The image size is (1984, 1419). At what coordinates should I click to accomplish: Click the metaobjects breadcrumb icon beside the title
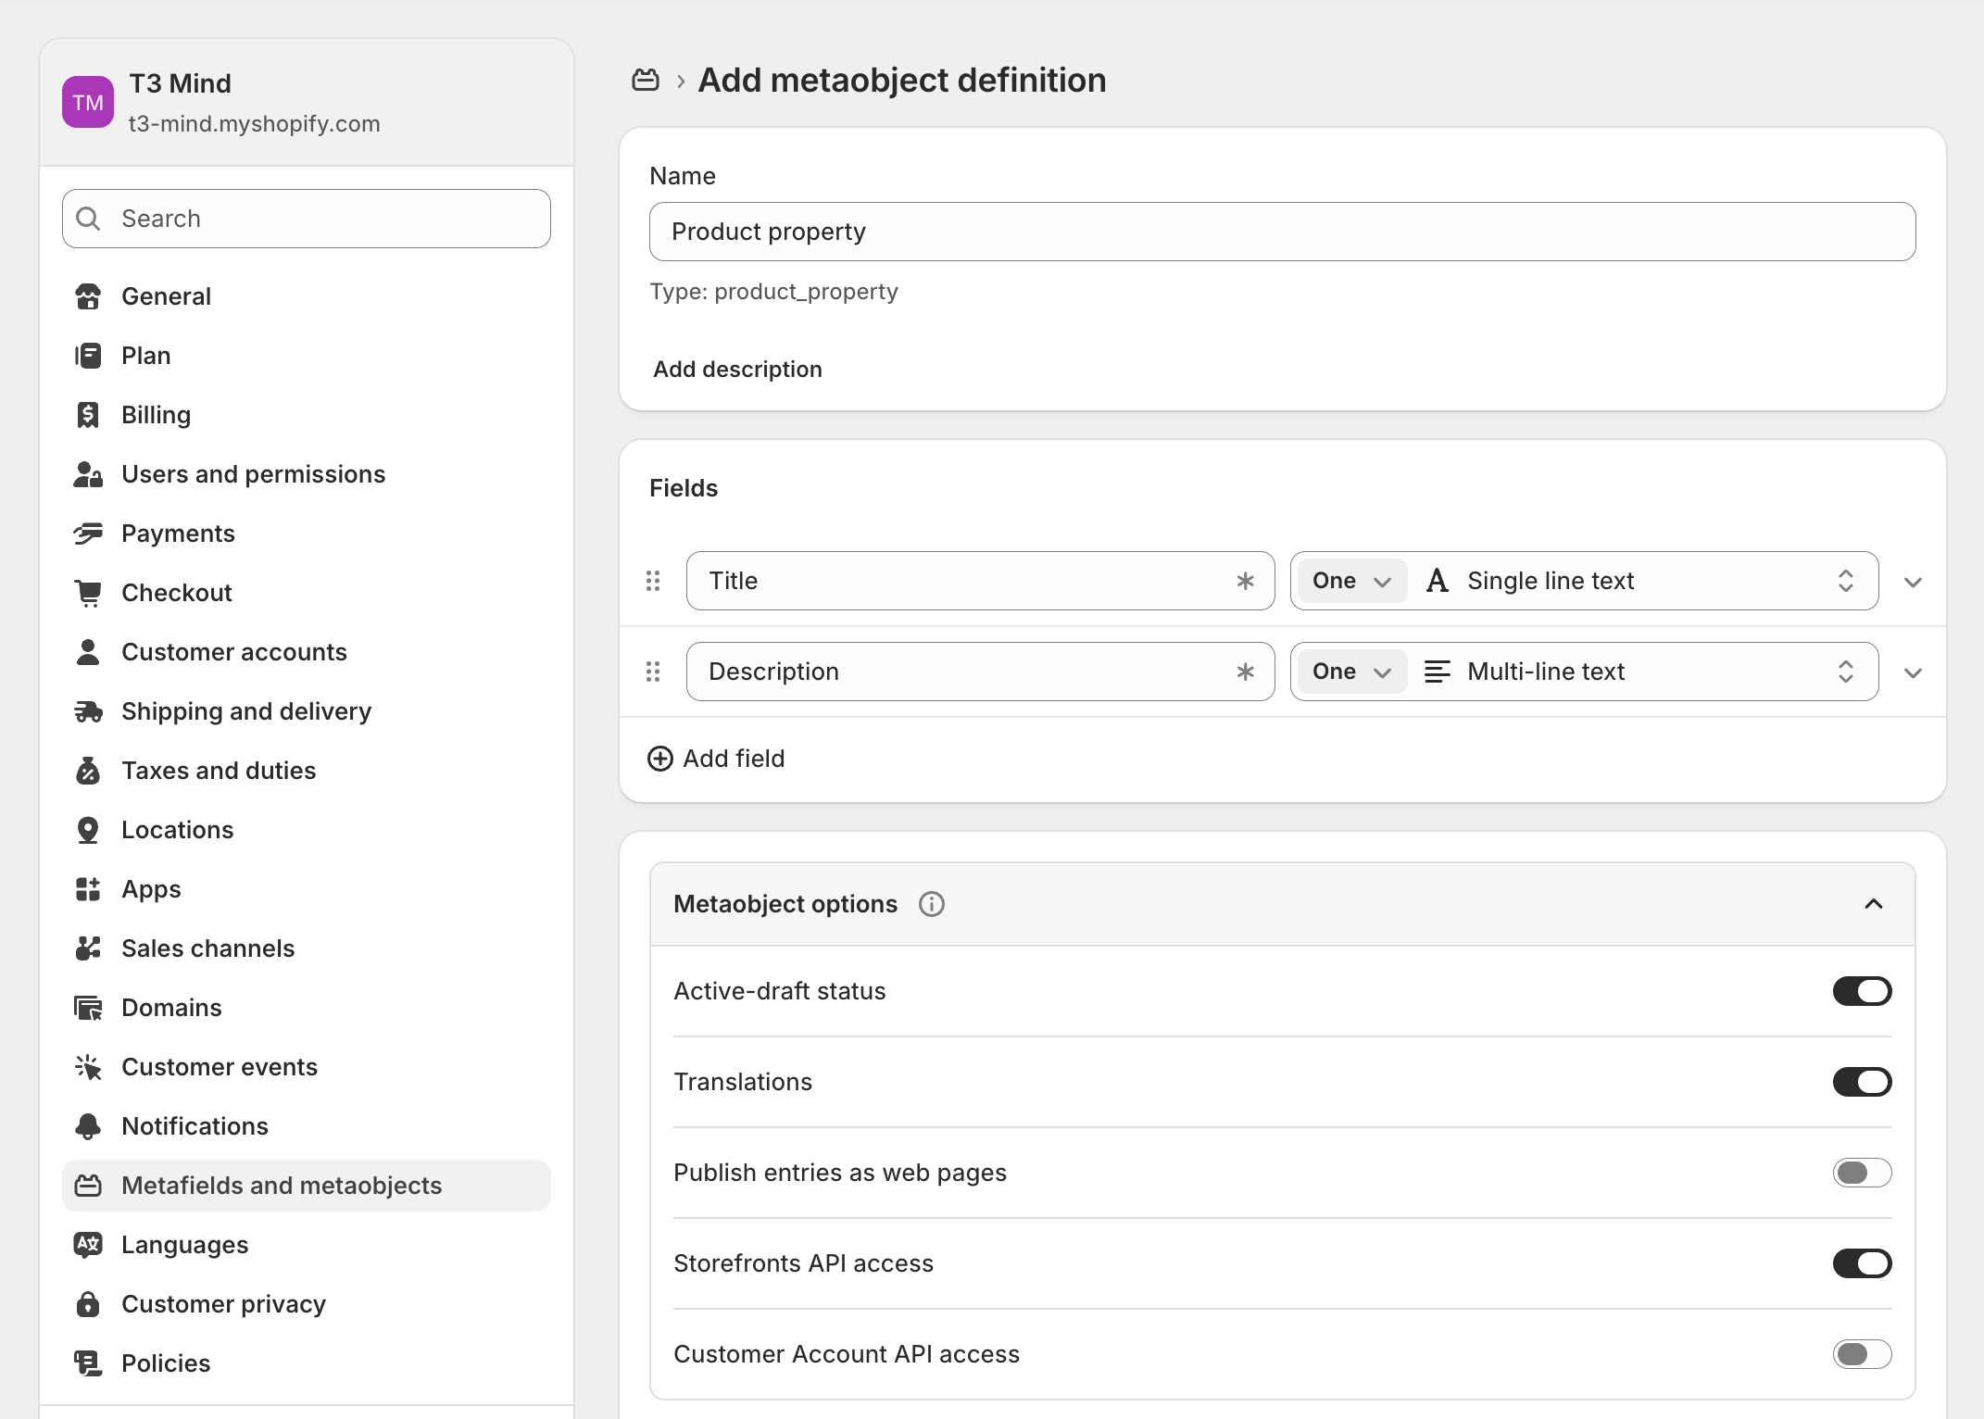click(x=646, y=81)
